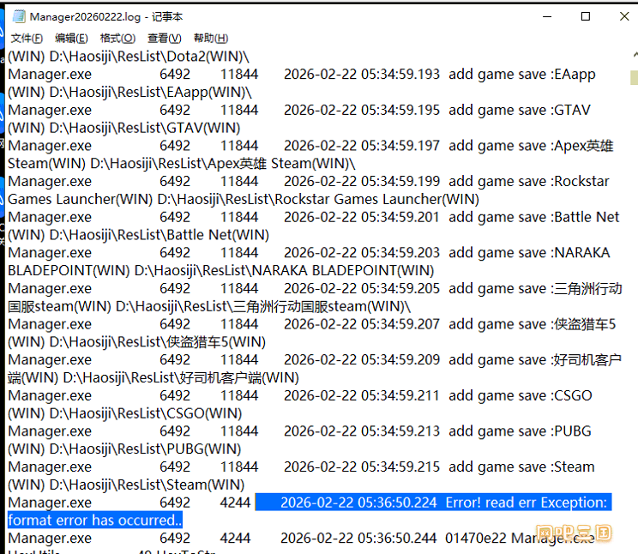Click the 'format error has occurred..' text
This screenshot has height=554, width=638.
(x=95, y=521)
